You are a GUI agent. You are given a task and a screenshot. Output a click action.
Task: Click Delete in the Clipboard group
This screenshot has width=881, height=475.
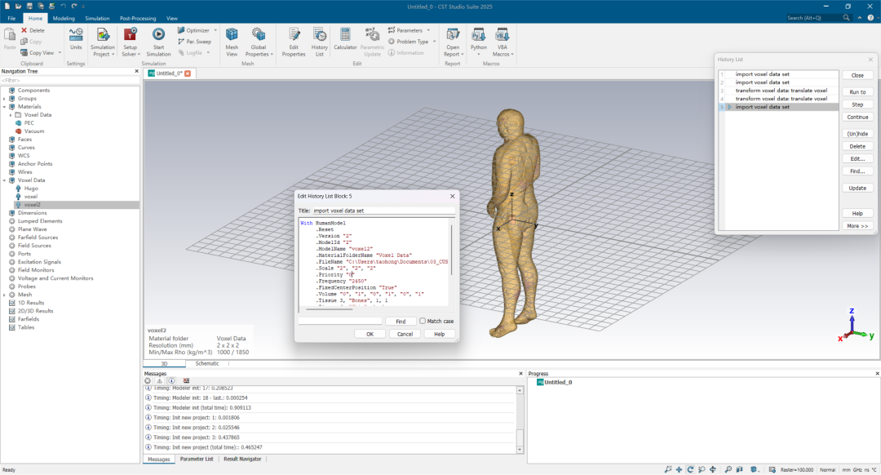[x=33, y=30]
